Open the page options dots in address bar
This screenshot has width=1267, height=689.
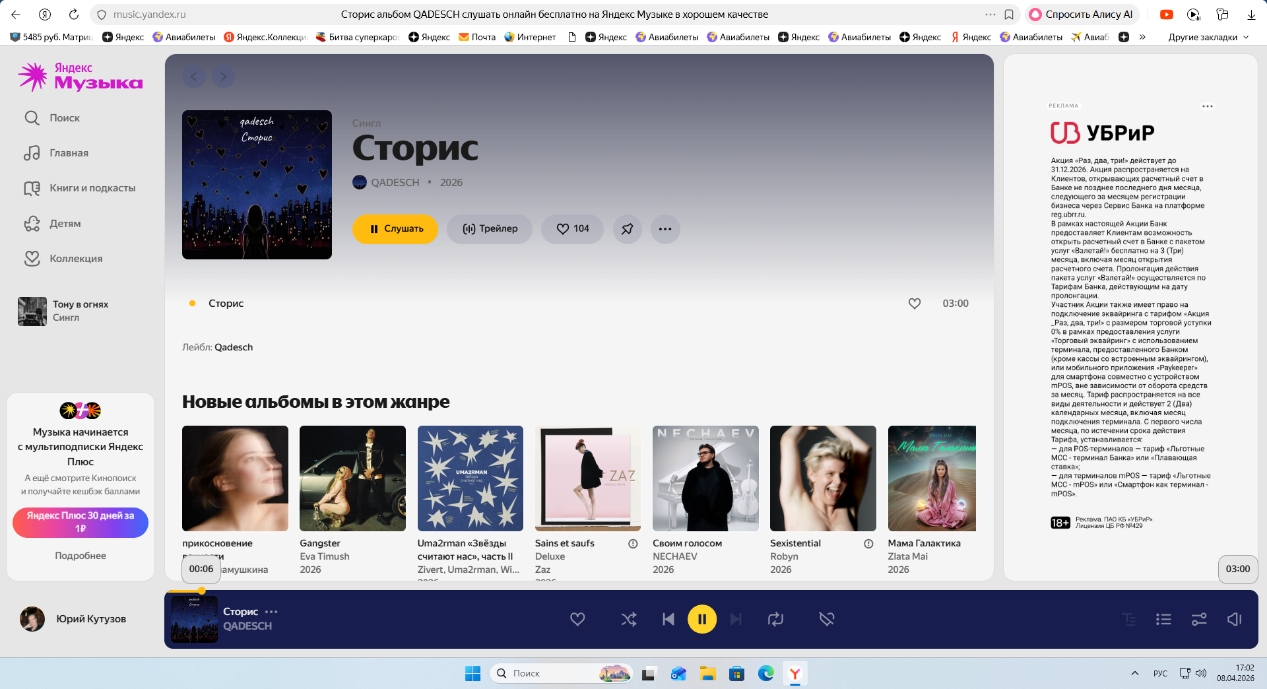pyautogui.click(x=991, y=15)
